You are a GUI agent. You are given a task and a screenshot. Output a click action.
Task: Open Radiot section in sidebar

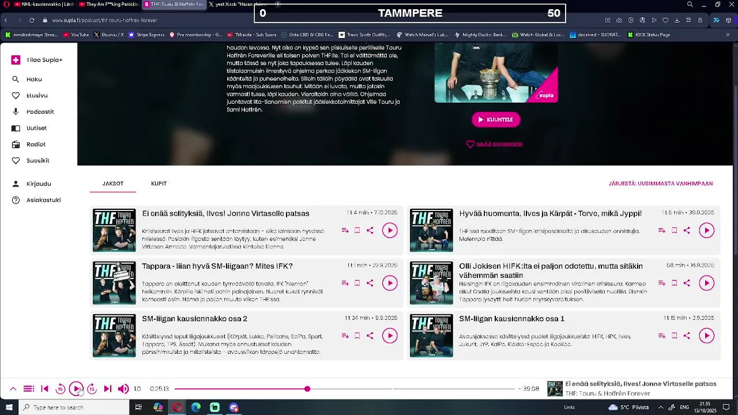point(29,144)
